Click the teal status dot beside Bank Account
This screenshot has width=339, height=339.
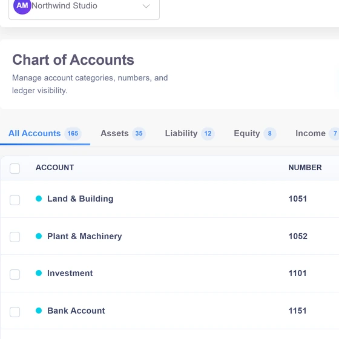click(39, 311)
